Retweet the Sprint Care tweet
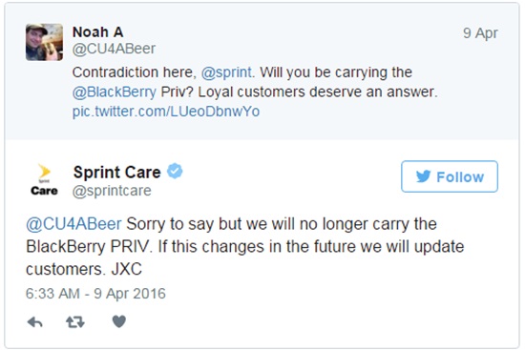Image resolution: width=525 pixels, height=350 pixels. 75,322
